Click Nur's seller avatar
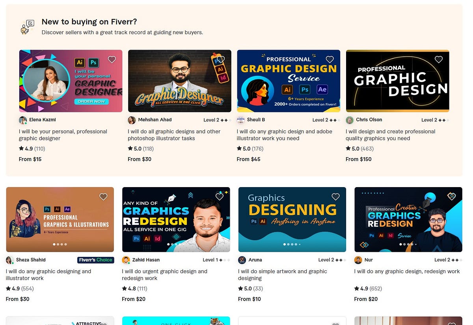 pyautogui.click(x=358, y=260)
